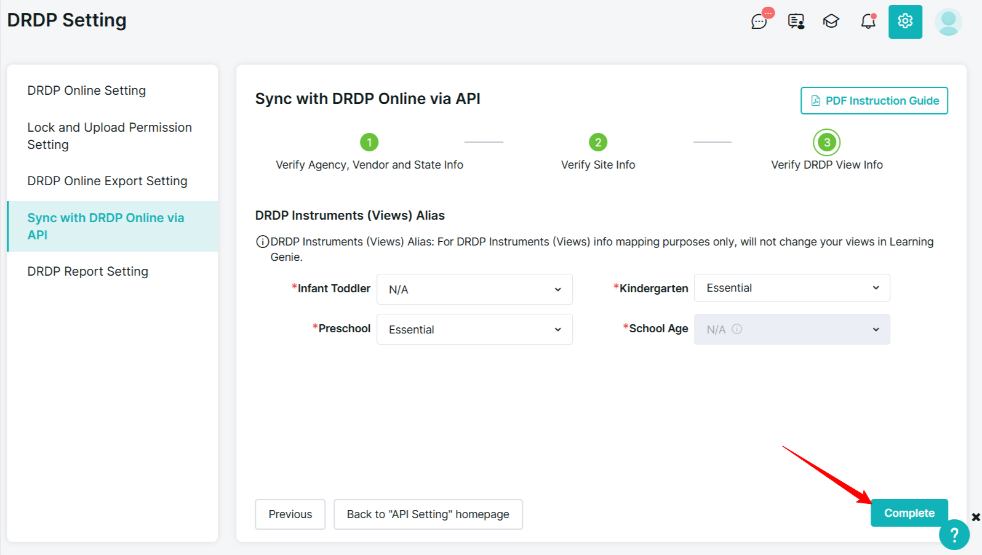
Task: Go to DRDP Report Setting
Action: pyautogui.click(x=88, y=271)
